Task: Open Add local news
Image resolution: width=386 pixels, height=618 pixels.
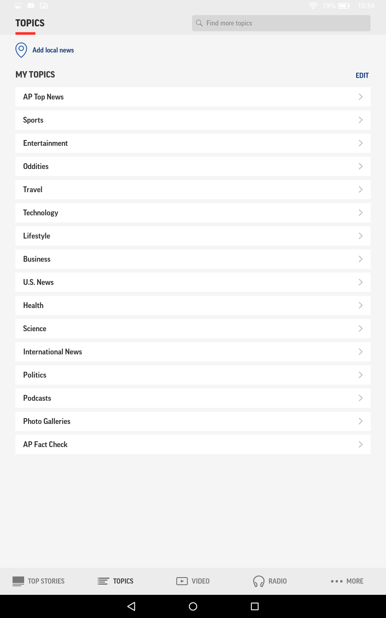Action: (53, 50)
